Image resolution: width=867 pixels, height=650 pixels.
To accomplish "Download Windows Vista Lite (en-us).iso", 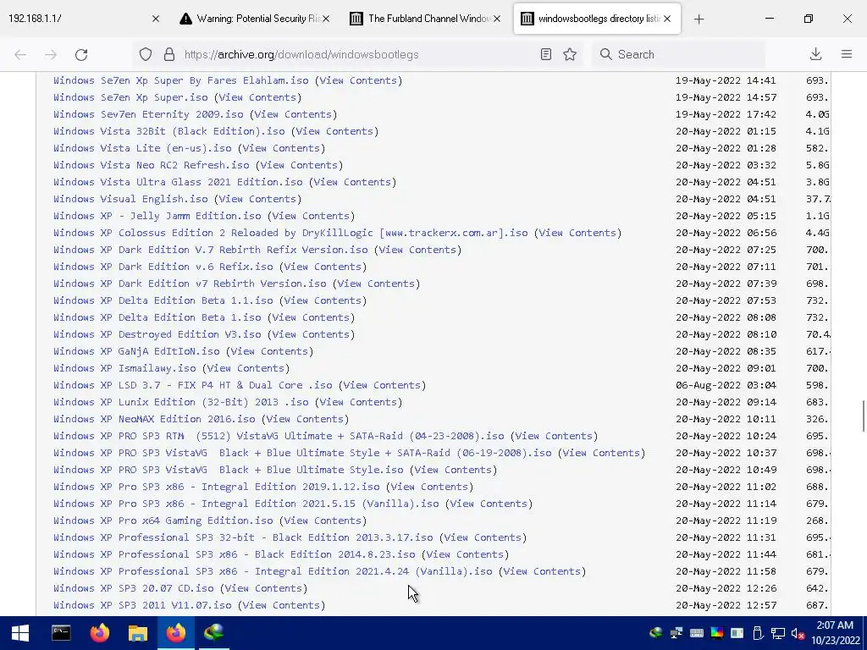I will 142,148.
